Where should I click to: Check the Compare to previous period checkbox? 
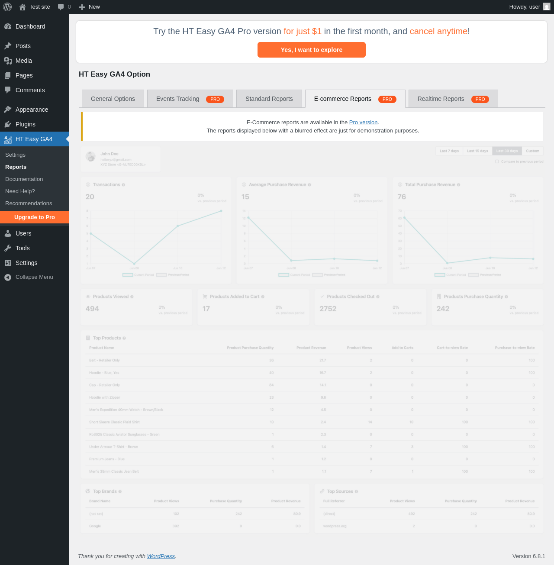497,161
